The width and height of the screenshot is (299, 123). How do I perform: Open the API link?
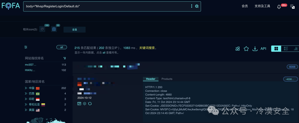tap(263, 49)
